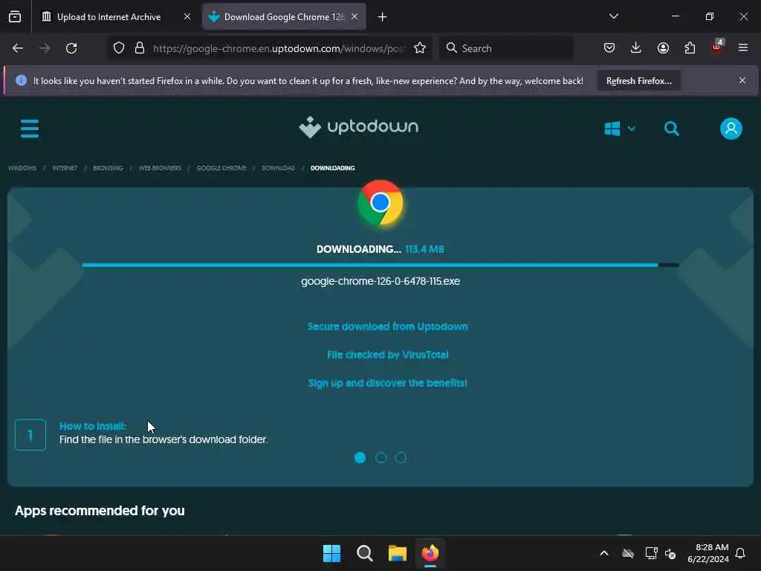The width and height of the screenshot is (761, 571).
Task: Go to Uptodown home via logo
Action: (359, 127)
